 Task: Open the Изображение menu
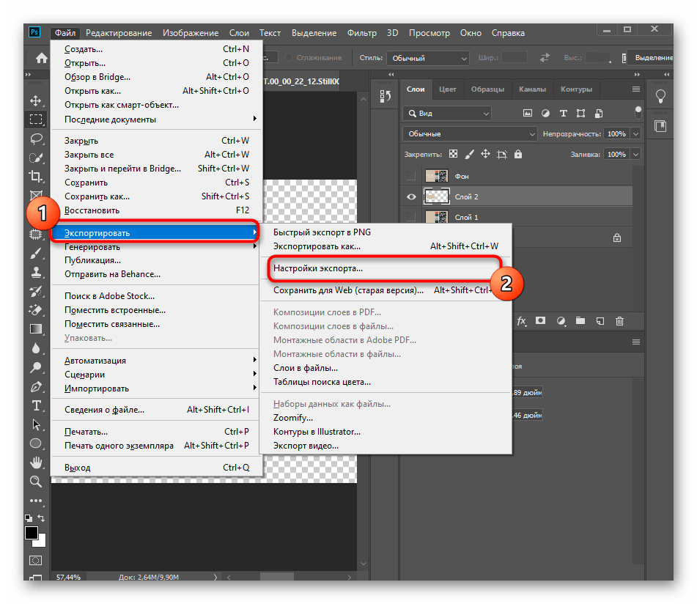pyautogui.click(x=191, y=33)
